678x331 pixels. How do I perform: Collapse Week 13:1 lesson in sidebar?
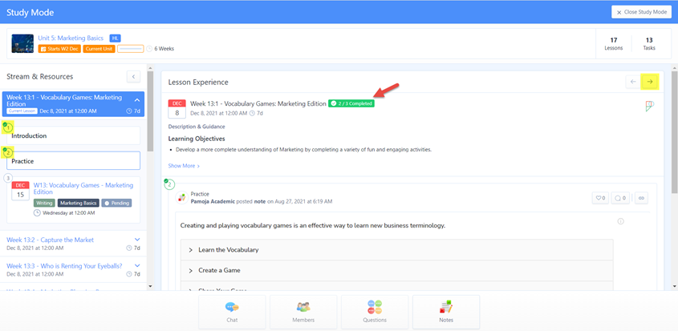pos(137,100)
